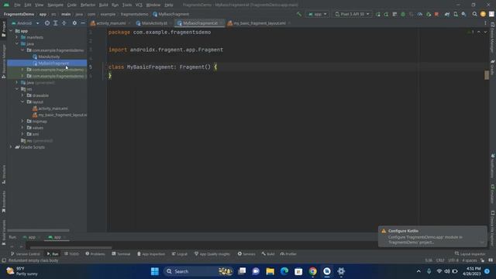
Task: Hide the Project panel with minus icon
Action: [83, 23]
